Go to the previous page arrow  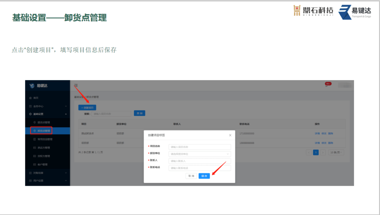[309, 152]
